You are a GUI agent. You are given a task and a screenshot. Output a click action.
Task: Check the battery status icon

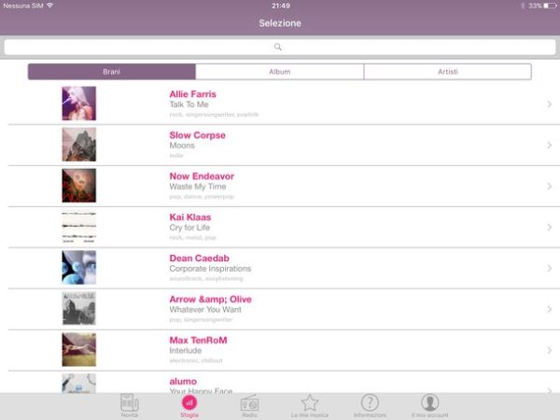click(550, 6)
